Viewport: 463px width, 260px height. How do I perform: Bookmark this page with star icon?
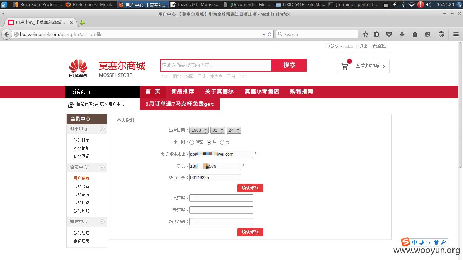[x=366, y=34]
